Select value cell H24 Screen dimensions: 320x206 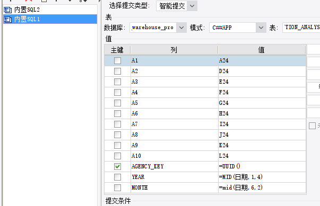pos(262,113)
